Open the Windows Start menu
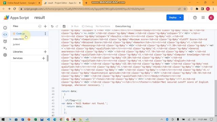This screenshot has height=122, width=217. [x=3, y=119]
